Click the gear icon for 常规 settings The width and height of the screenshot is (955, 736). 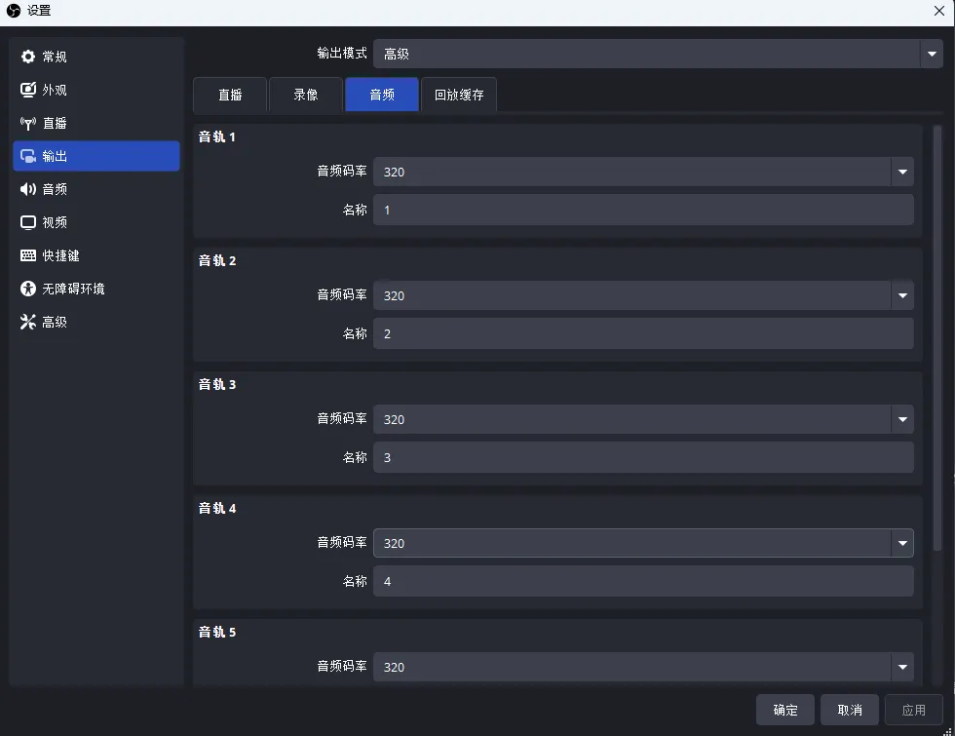click(28, 57)
